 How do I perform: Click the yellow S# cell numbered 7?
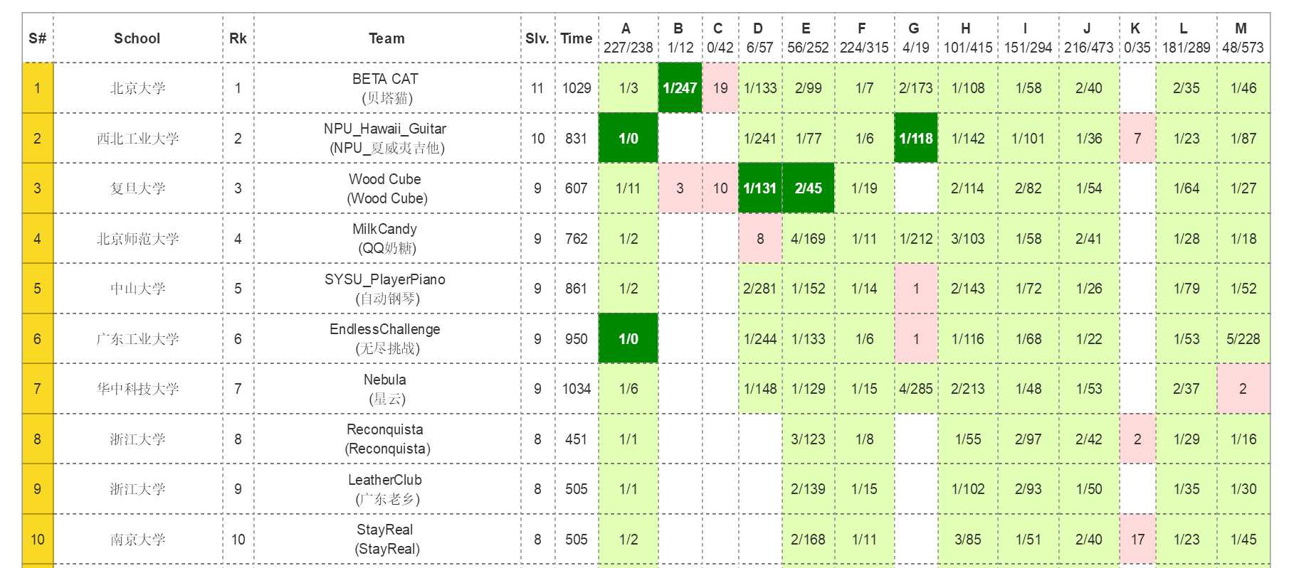coord(38,389)
